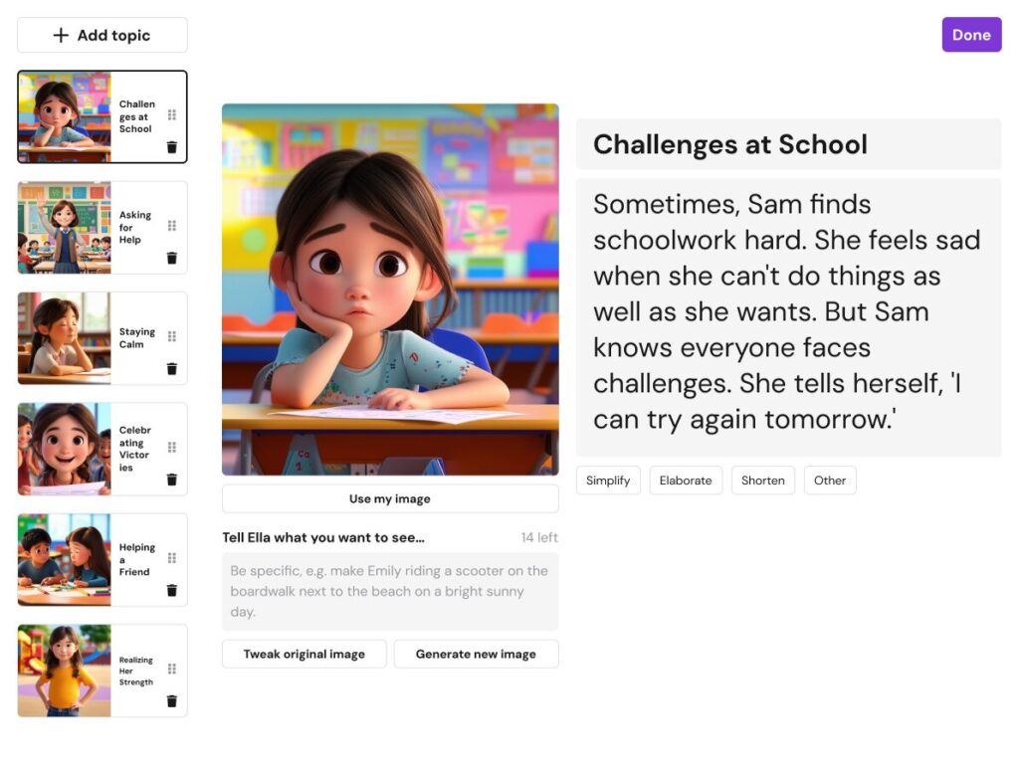The height and width of the screenshot is (772, 1019).
Task: Delete the "Challenges at School" topic
Action: (172, 146)
